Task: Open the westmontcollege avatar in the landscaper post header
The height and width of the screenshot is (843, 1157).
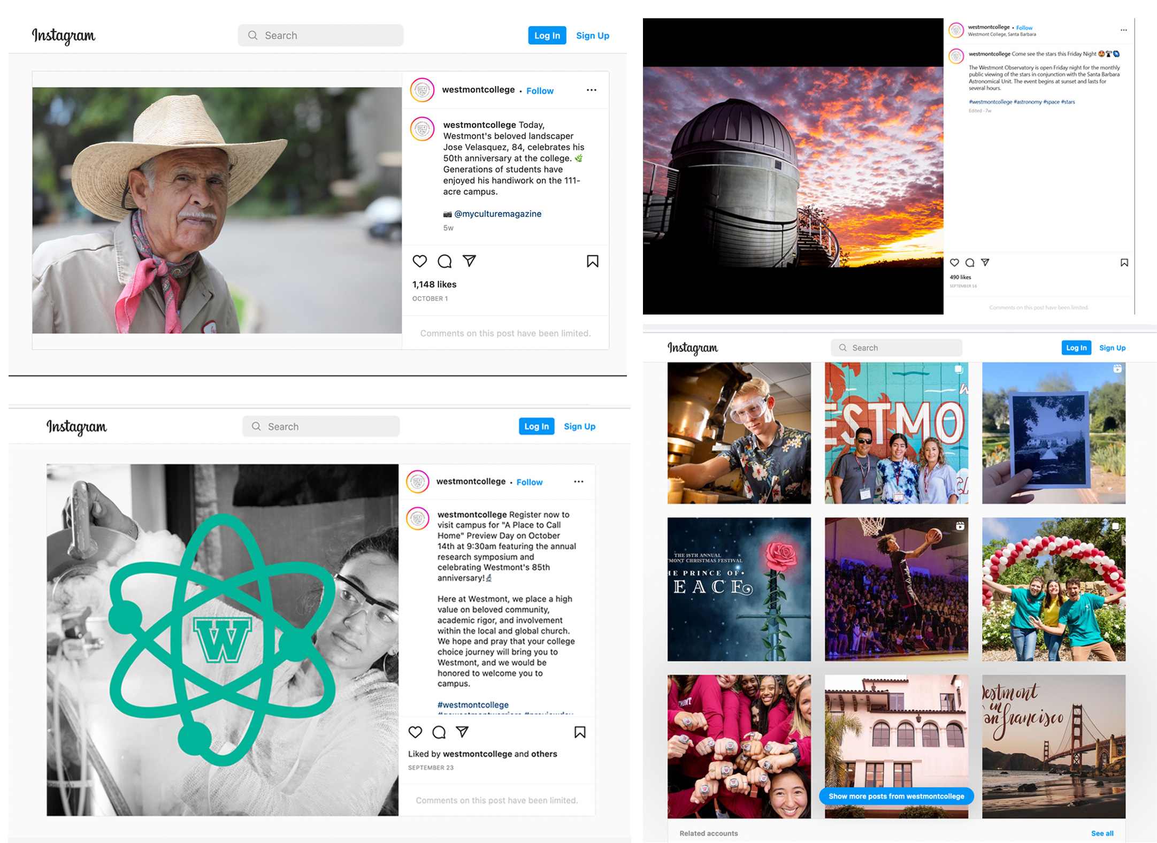Action: pyautogui.click(x=422, y=90)
